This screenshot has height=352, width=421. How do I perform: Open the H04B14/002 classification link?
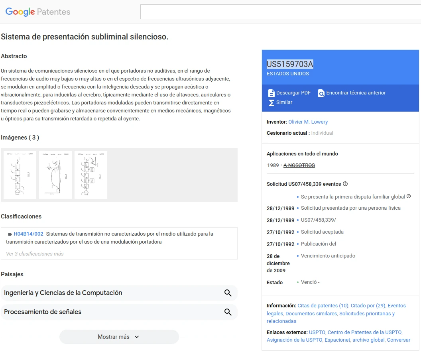pyautogui.click(x=28, y=234)
